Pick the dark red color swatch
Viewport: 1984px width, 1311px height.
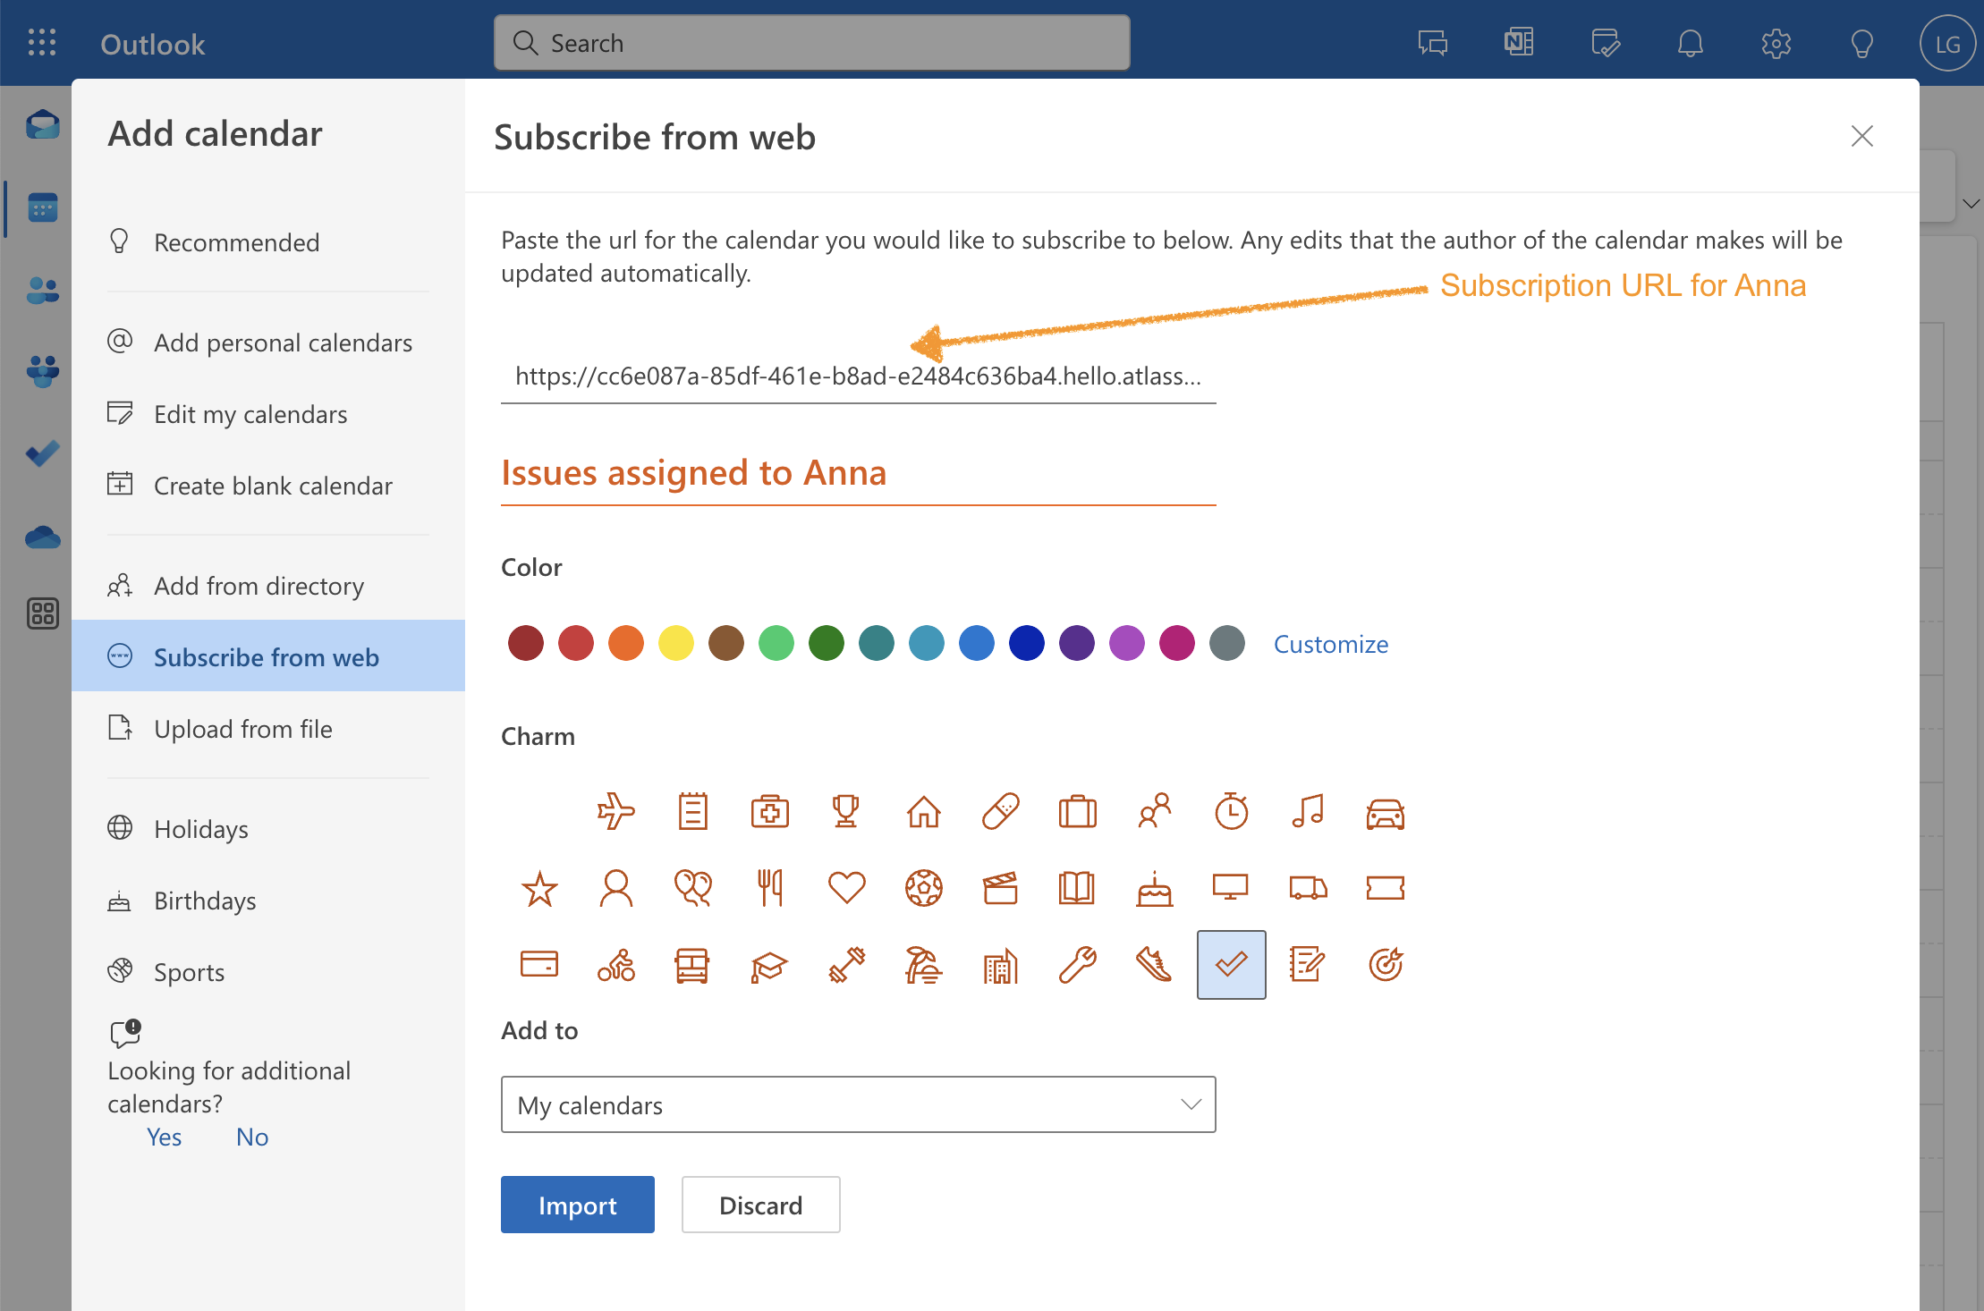point(526,643)
